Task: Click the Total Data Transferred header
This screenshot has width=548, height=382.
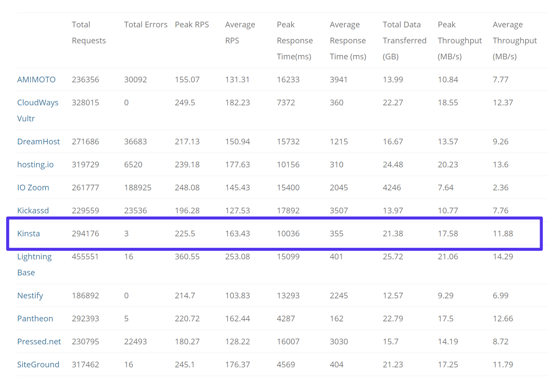Action: click(x=404, y=41)
